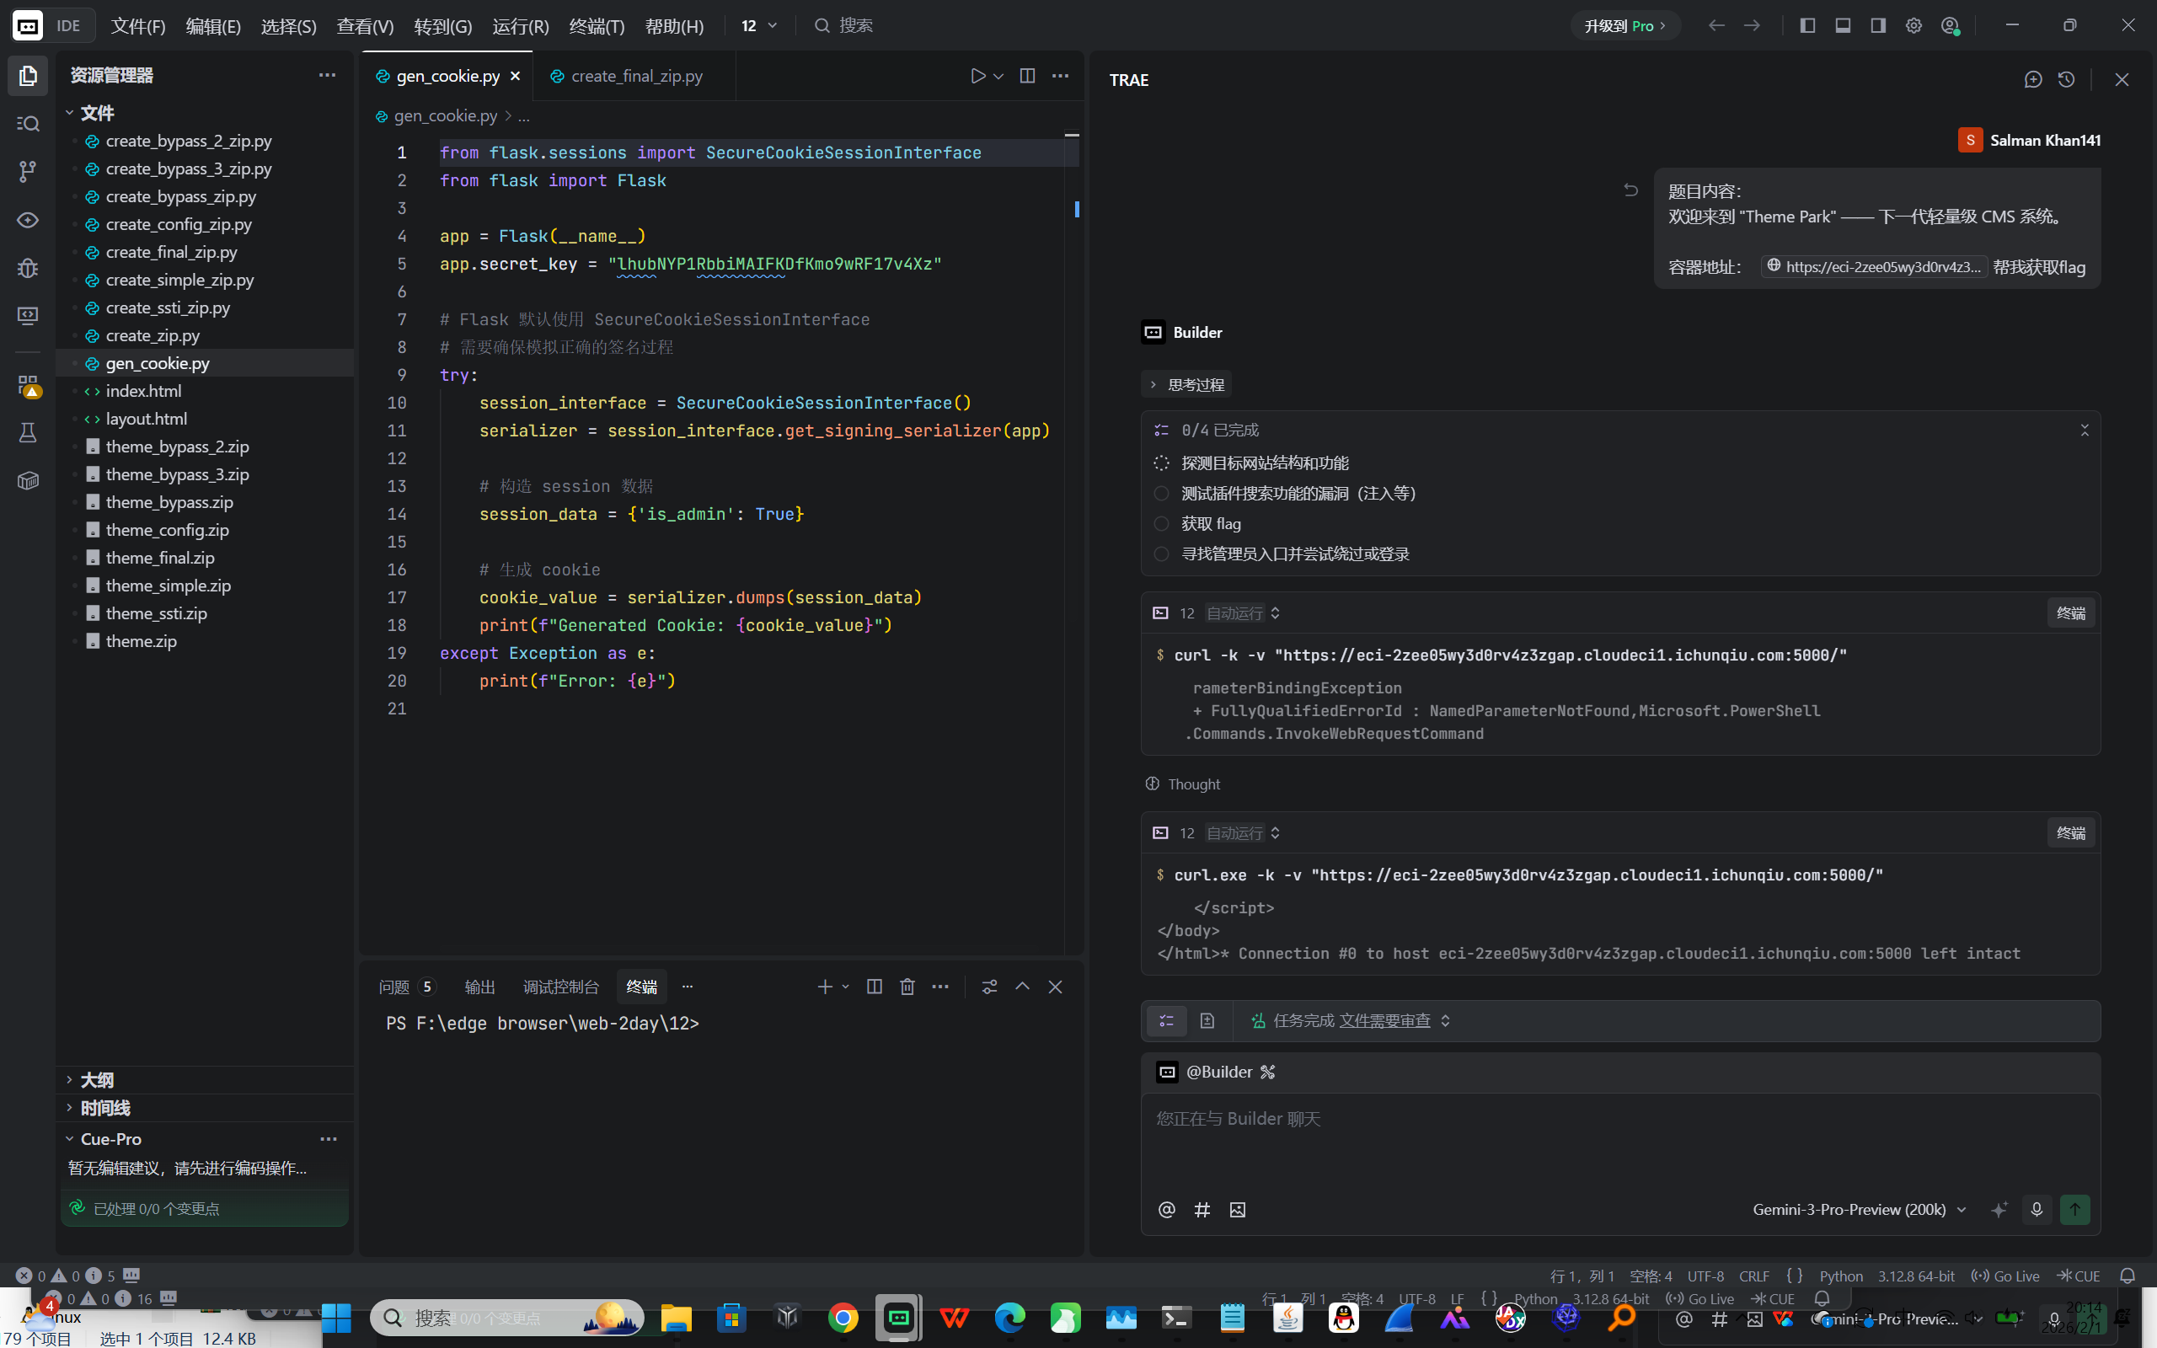The image size is (2157, 1348).
Task: Toggle the bottom panel layout button
Action: coord(1843,25)
